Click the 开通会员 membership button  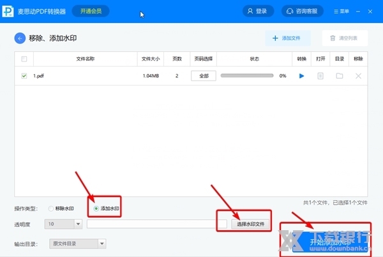(91, 11)
